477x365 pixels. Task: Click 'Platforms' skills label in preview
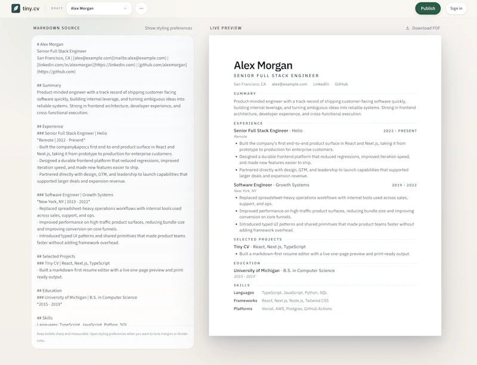pyautogui.click(x=243, y=309)
